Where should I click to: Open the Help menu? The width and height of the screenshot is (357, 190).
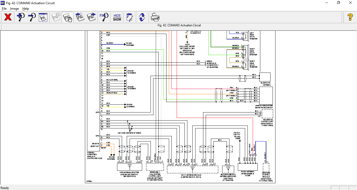pyautogui.click(x=26, y=9)
